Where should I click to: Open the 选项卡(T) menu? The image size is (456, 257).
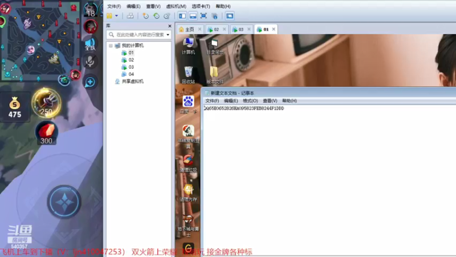(201, 6)
